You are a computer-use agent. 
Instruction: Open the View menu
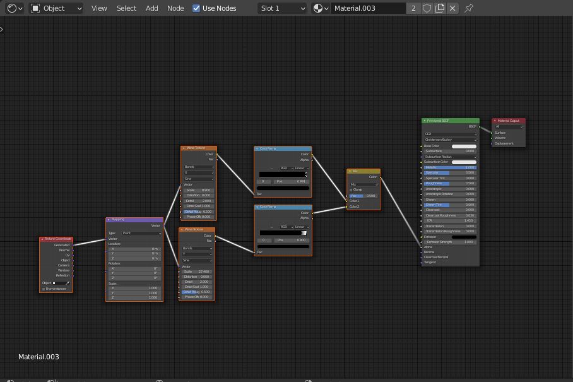coord(99,8)
